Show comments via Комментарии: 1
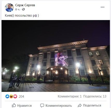The width and height of the screenshot is (111, 108). [70, 96]
